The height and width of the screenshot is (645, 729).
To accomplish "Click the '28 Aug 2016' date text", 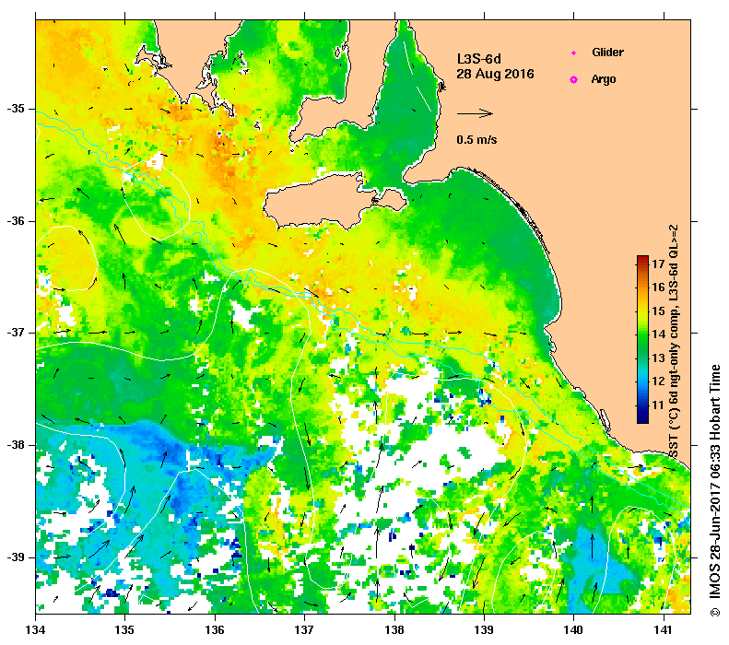I will 495,74.
